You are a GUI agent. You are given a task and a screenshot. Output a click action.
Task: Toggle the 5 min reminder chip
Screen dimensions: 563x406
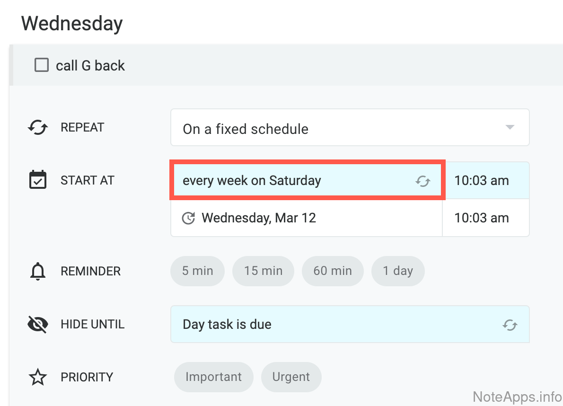point(197,271)
